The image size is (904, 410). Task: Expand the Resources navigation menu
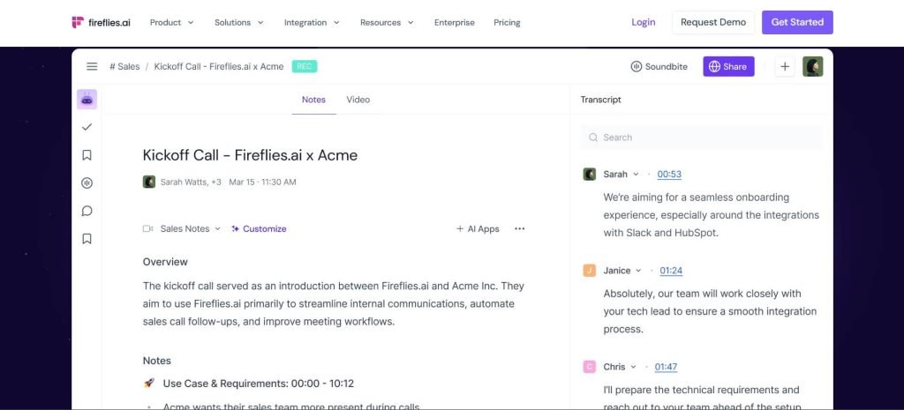(x=387, y=22)
